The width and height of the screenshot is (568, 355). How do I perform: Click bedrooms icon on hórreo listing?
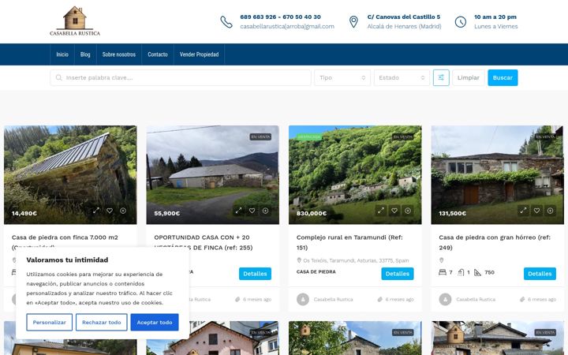tap(443, 272)
